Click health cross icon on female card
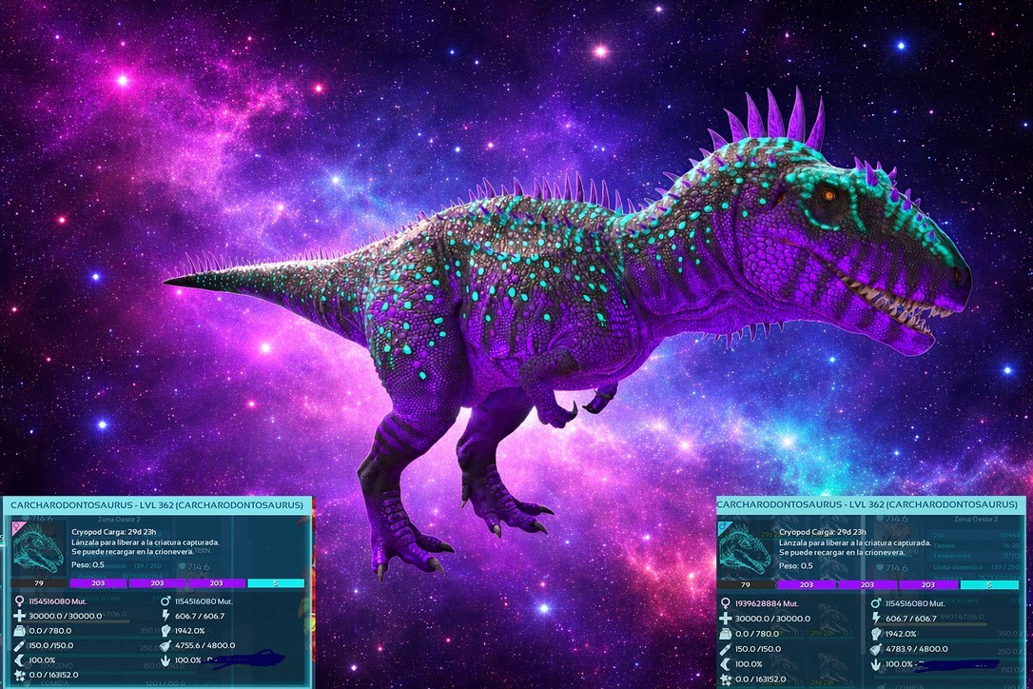The image size is (1033, 689). point(19,616)
